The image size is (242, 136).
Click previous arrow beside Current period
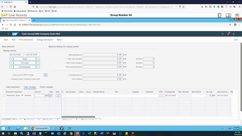tap(11, 67)
